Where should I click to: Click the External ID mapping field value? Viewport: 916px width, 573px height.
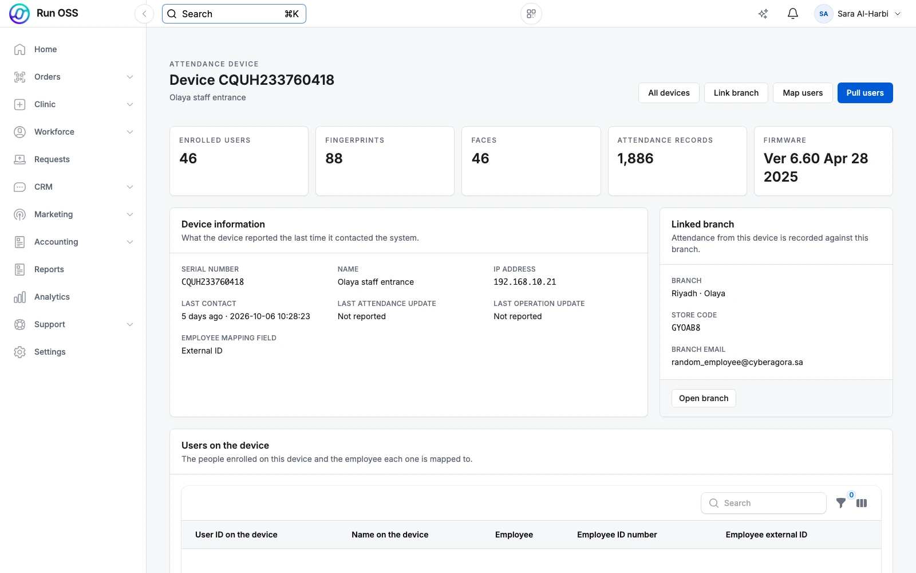[202, 351]
